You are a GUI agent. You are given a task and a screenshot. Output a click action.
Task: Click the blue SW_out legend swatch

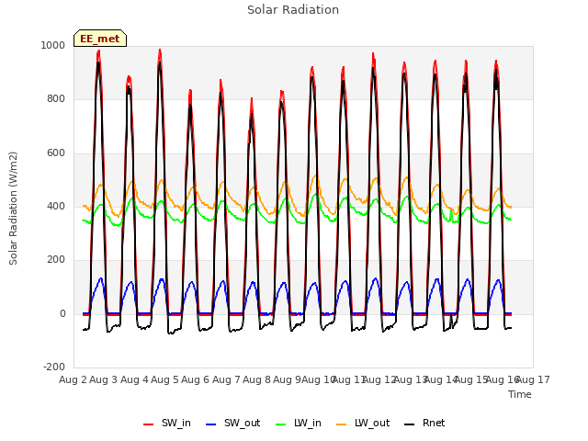pyautogui.click(x=211, y=424)
